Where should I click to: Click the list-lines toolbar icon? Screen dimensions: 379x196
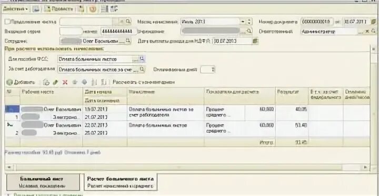click(104, 9)
